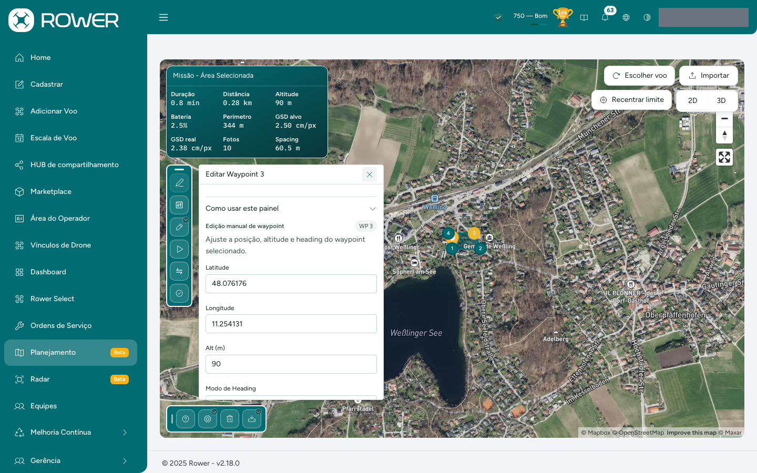Open the globe language selector

tap(626, 17)
